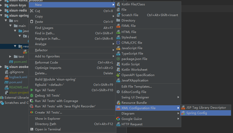Collapse the src folder in tree
Image resolution: width=233 pixels, height=133 pixels.
pos(6,21)
